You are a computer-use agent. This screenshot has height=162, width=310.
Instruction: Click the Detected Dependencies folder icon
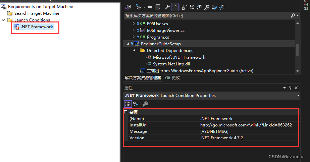(142, 50)
